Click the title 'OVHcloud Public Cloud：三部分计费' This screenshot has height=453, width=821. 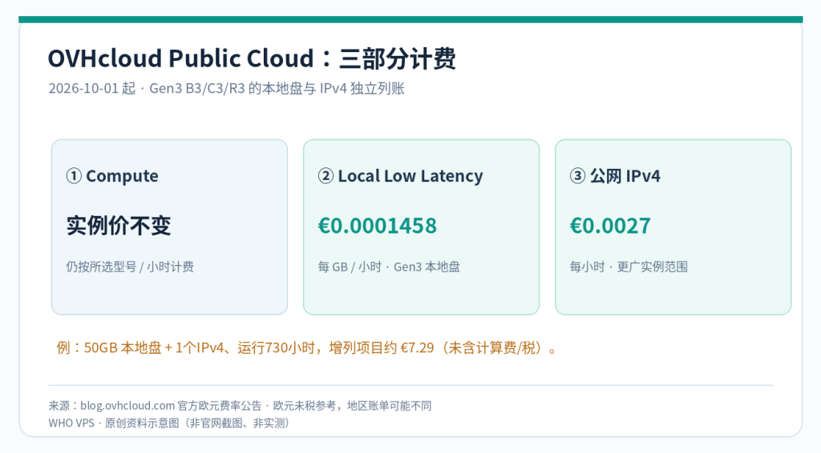tap(252, 58)
